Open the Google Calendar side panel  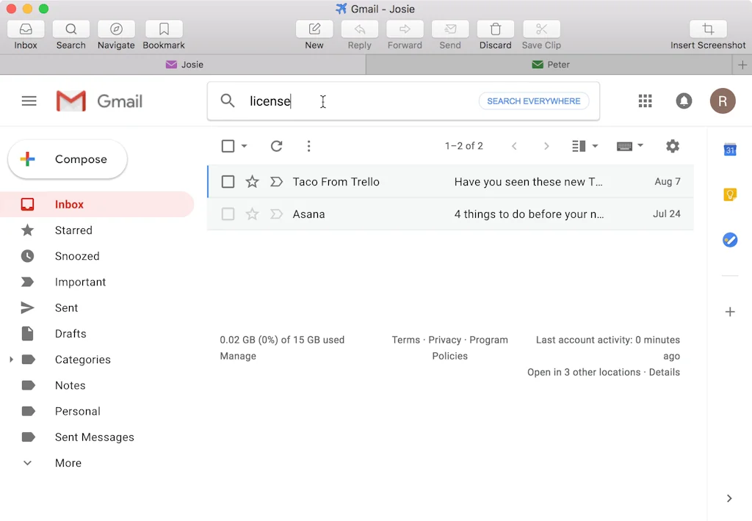click(x=730, y=150)
